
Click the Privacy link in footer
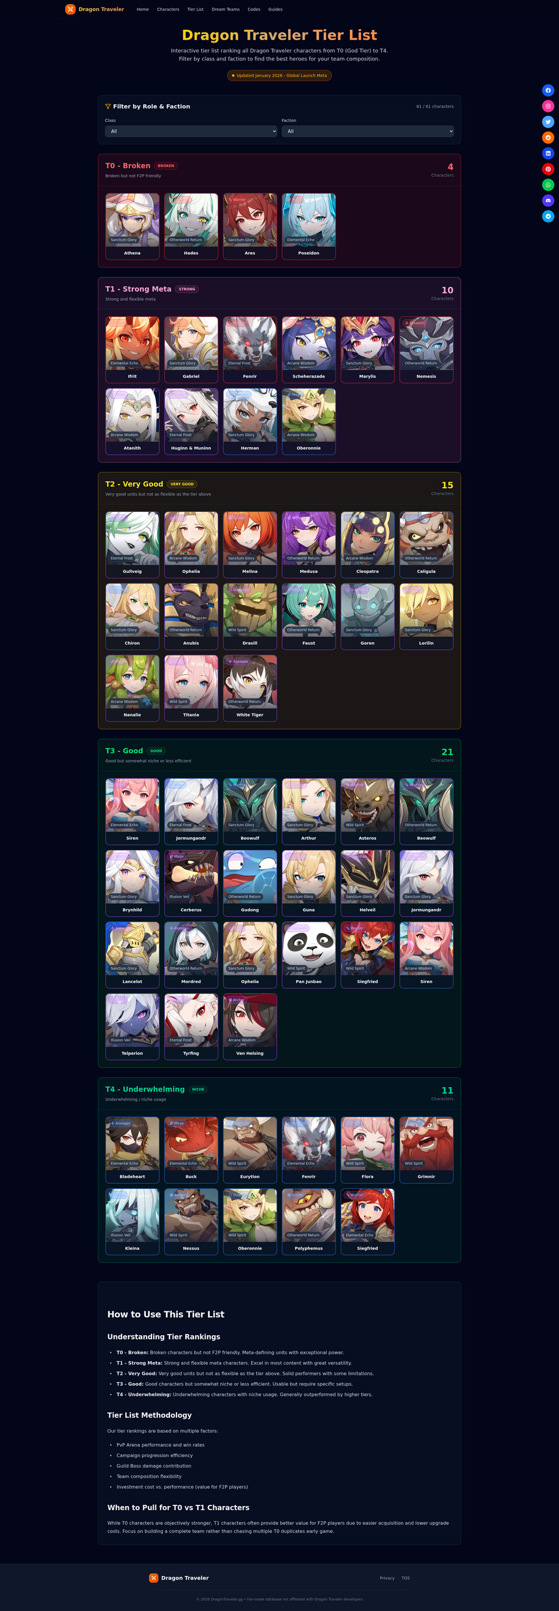[387, 1578]
